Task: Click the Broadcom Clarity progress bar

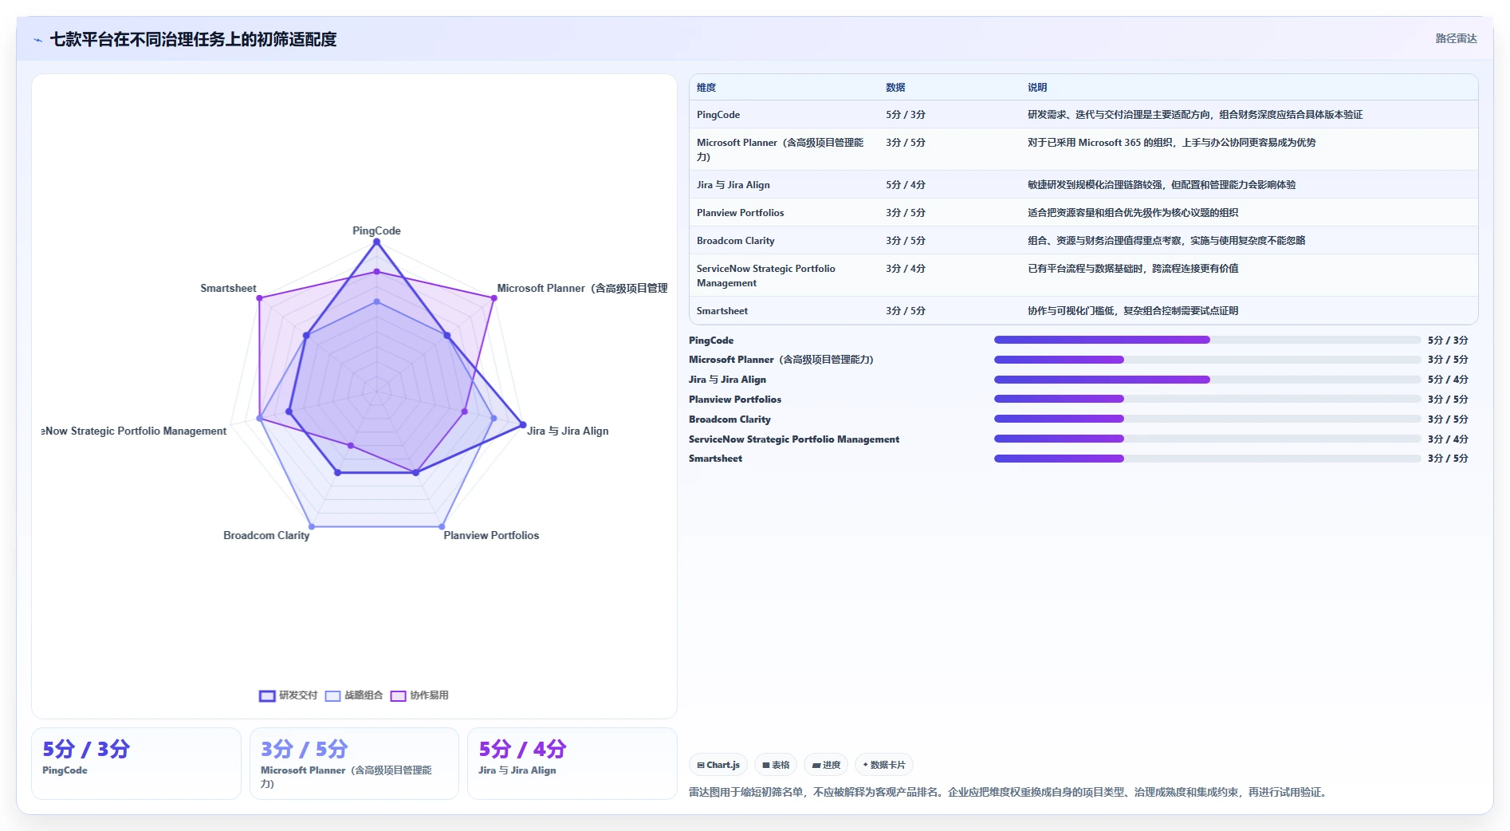Action: [x=1207, y=419]
